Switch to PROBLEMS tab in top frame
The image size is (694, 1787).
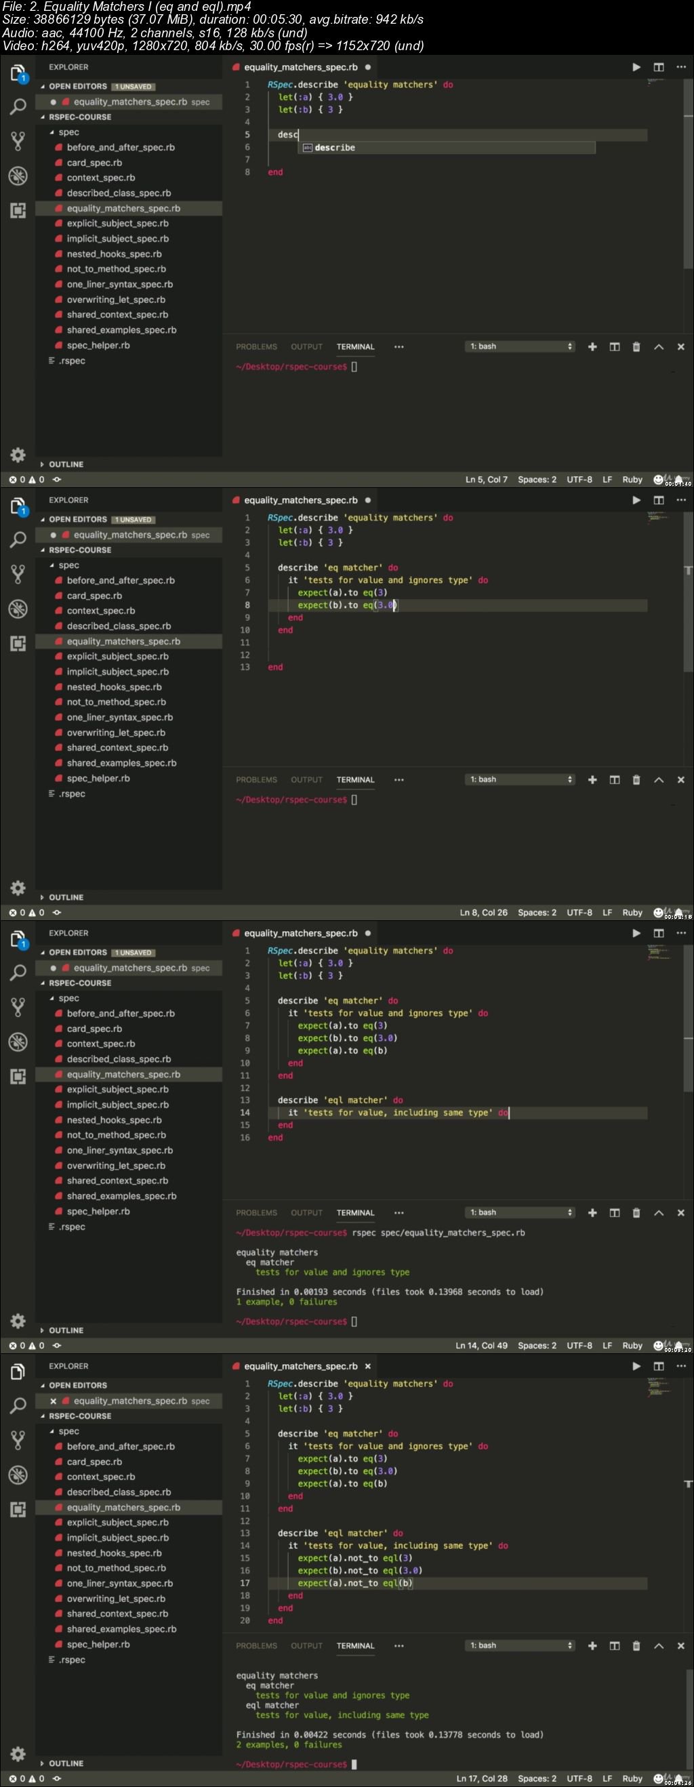[x=256, y=347]
